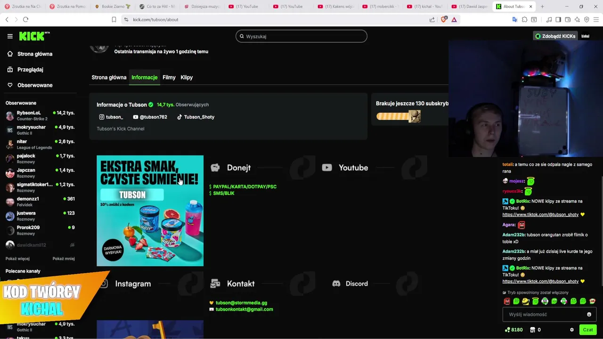Open tiktok.com/@tubson_shoty link in first BotRix message
This screenshot has height=339, width=603.
point(540,215)
